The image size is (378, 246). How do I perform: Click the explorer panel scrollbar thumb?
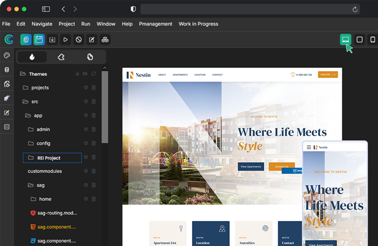tap(105, 107)
